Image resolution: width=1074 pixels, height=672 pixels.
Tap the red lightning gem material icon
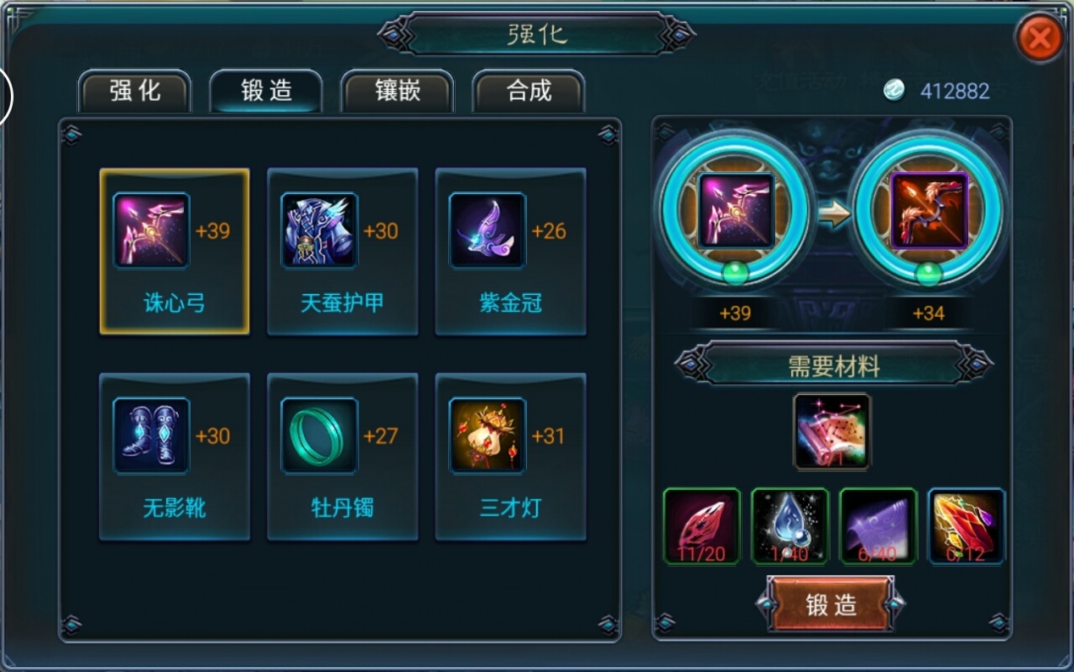966,526
